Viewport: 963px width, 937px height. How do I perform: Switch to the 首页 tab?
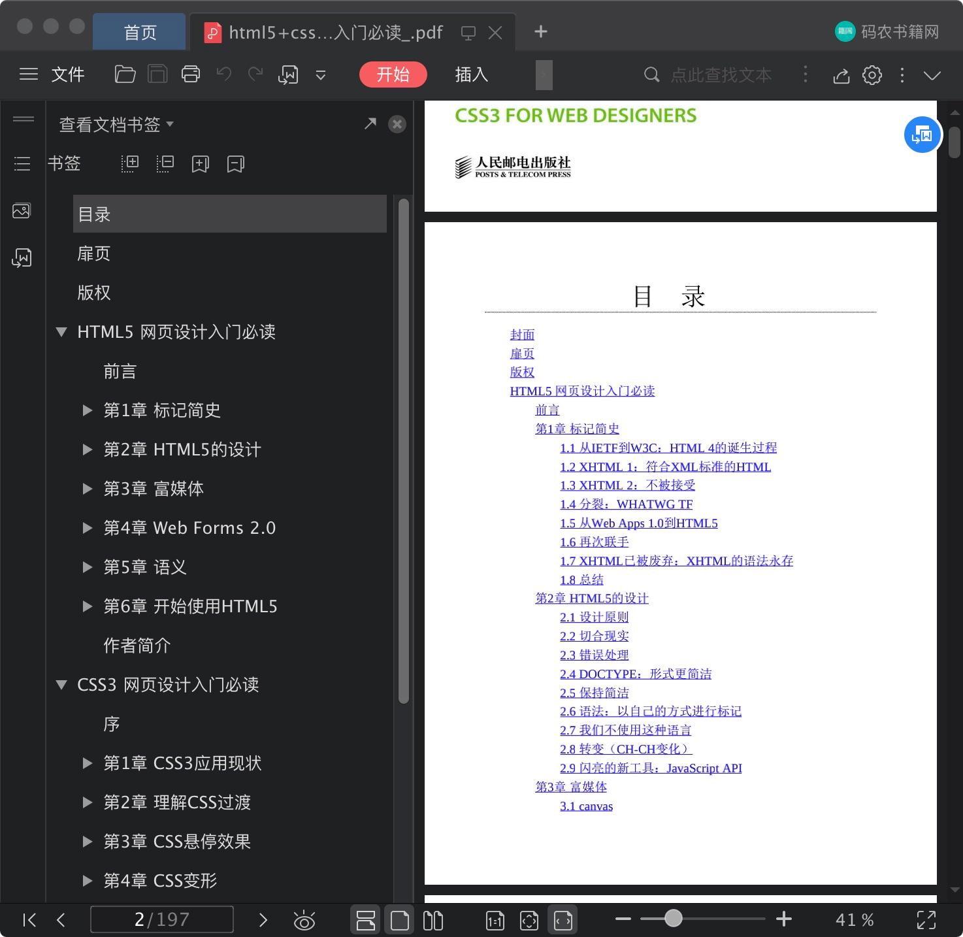pyautogui.click(x=140, y=32)
